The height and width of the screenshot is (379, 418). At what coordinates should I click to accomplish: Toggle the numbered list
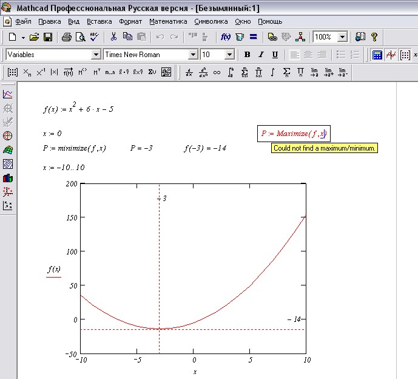click(355, 55)
